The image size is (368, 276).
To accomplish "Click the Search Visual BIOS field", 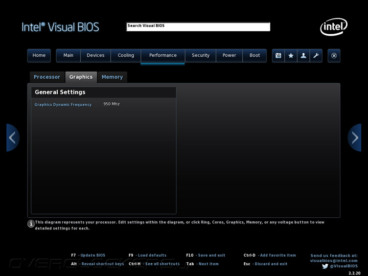I will pos(198,27).
